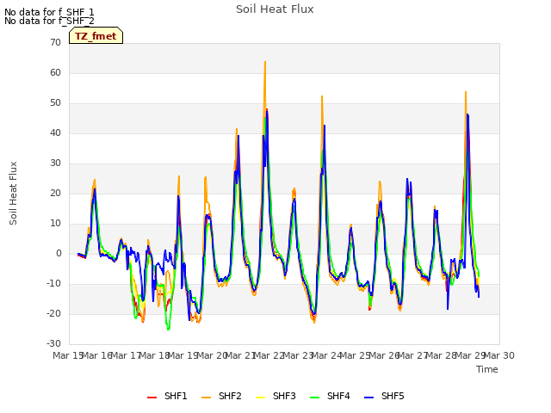Viewport: 551px width, 413px height.
Task: Click the Time axis label
Action: (487, 369)
